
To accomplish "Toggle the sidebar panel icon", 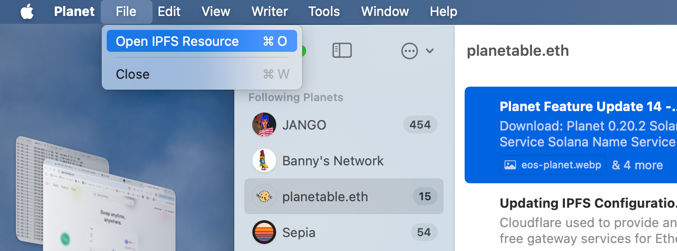I will 342,50.
